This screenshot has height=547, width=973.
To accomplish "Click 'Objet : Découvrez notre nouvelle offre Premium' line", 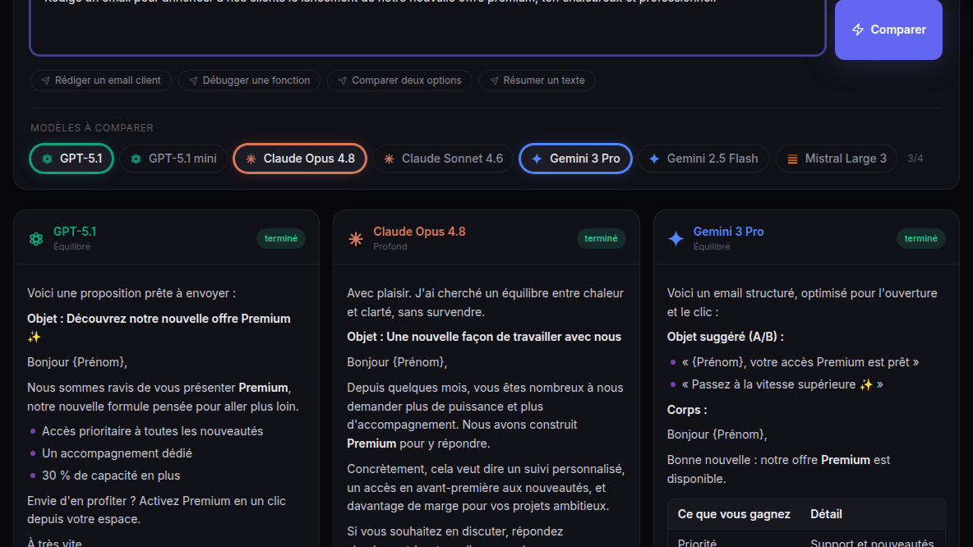I will tap(159, 328).
